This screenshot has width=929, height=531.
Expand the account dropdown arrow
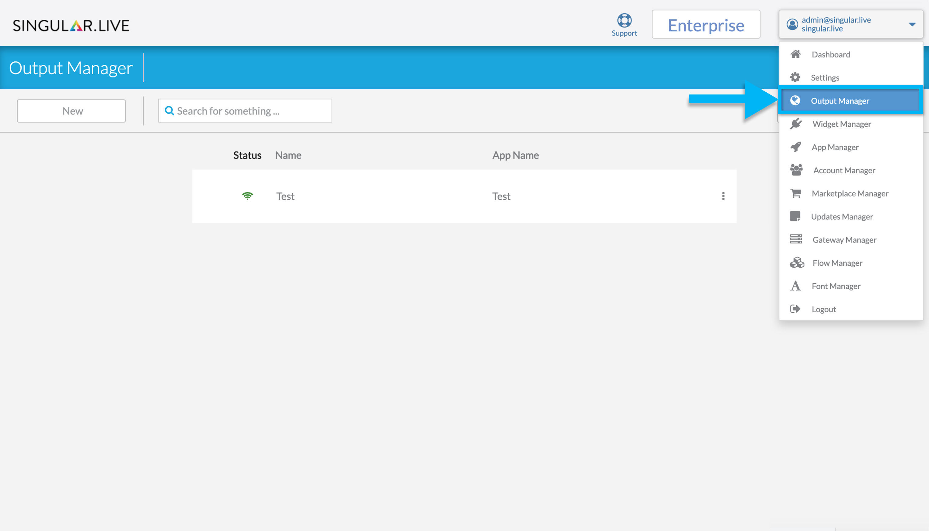click(912, 24)
